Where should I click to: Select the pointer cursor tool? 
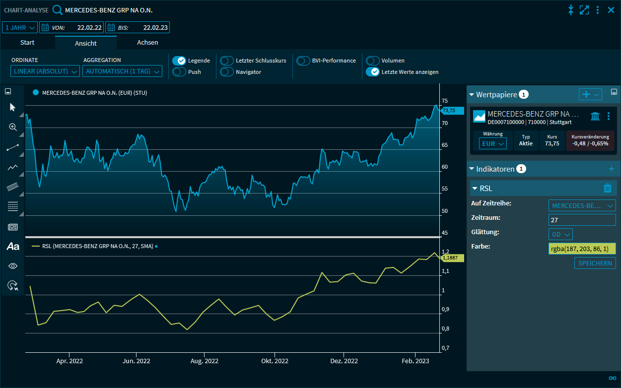(x=13, y=107)
